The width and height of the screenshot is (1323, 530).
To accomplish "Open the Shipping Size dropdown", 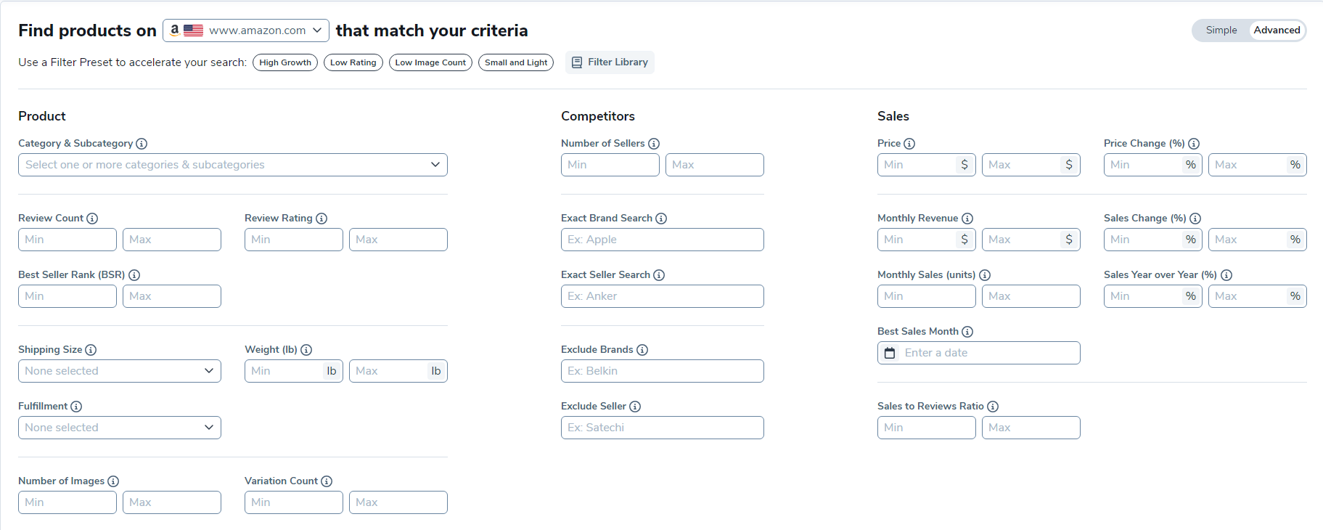I will (x=120, y=371).
